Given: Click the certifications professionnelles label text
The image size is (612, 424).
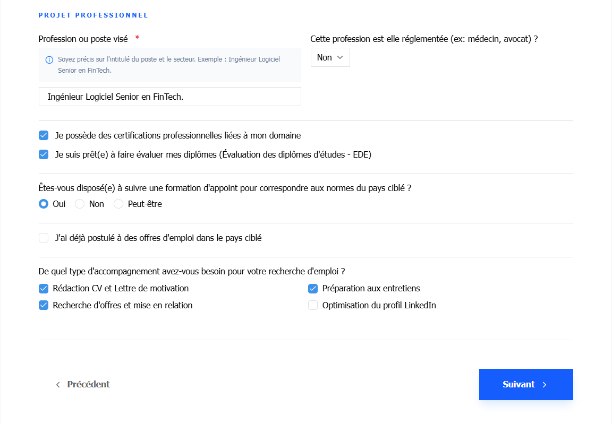Looking at the screenshot, I should (178, 135).
